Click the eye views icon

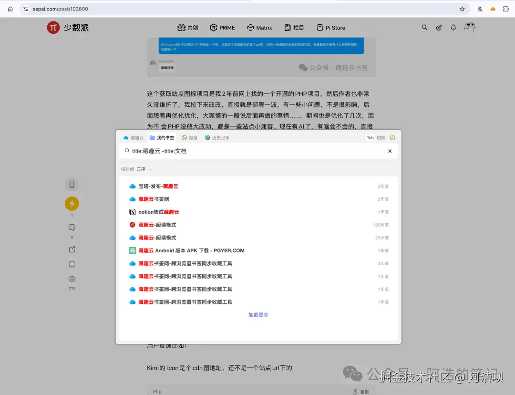pos(72,279)
